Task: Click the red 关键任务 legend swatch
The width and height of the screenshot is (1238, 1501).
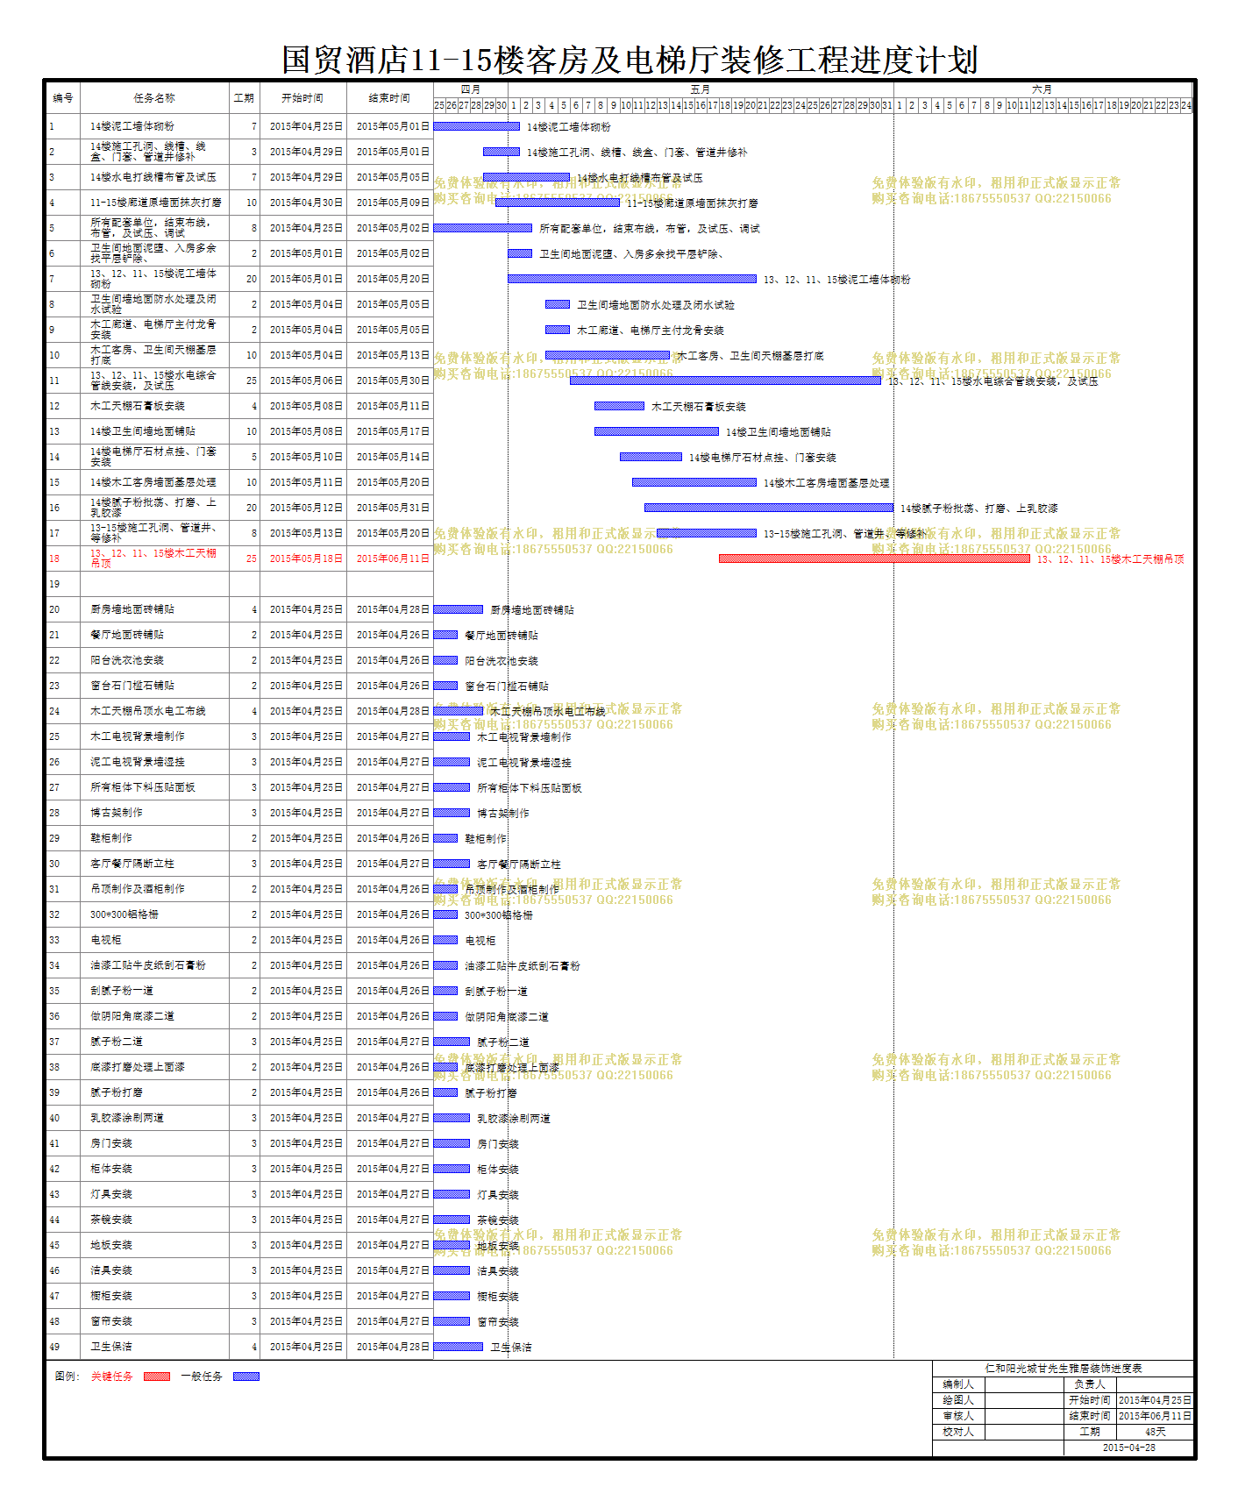Action: pyautogui.click(x=157, y=1377)
